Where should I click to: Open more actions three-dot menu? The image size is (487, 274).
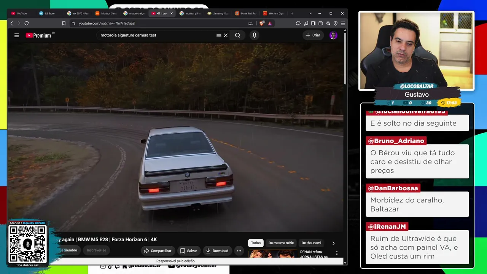tap(239, 251)
